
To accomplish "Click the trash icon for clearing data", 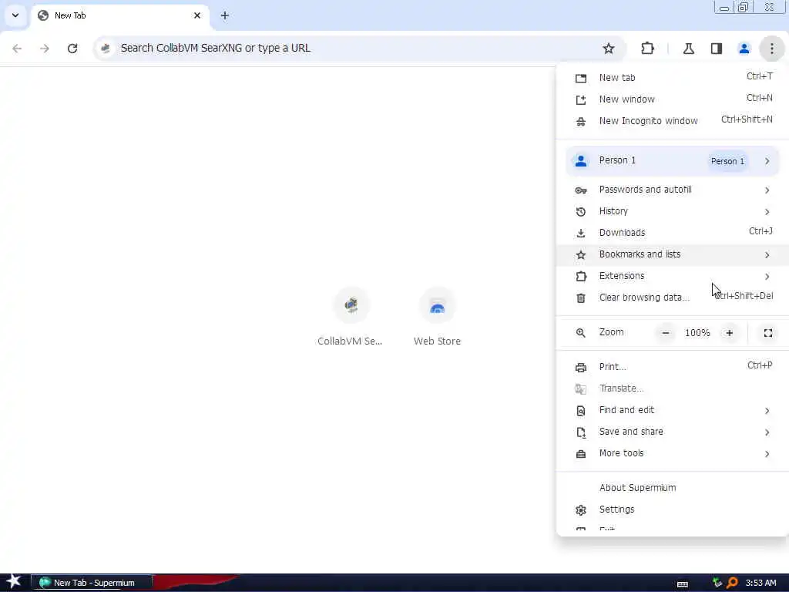I will point(581,298).
